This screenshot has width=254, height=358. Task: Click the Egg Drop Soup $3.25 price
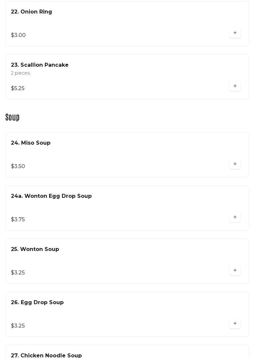[x=18, y=326]
